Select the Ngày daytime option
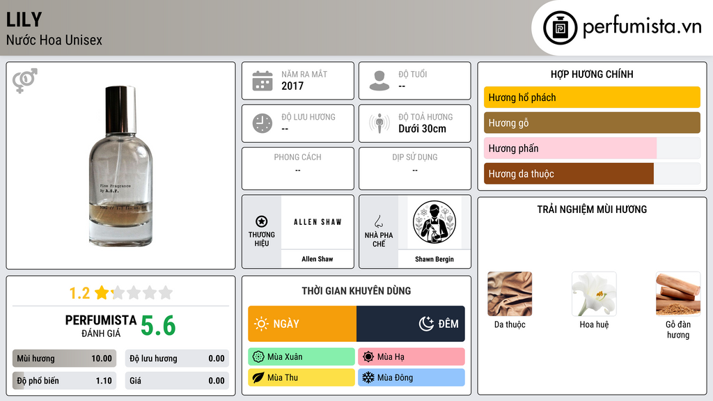This screenshot has width=713, height=401. [302, 324]
